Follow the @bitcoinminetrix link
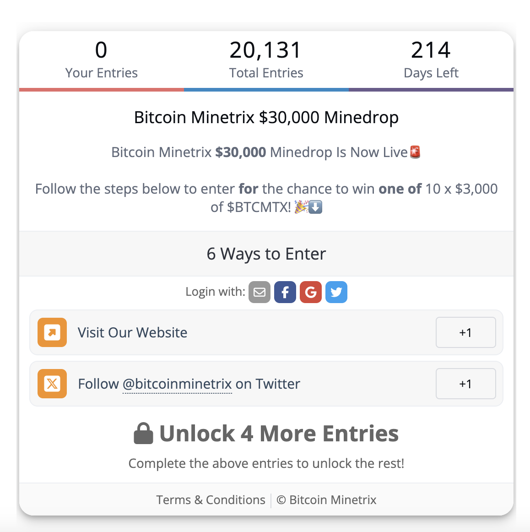The width and height of the screenshot is (530, 532). pos(177,384)
